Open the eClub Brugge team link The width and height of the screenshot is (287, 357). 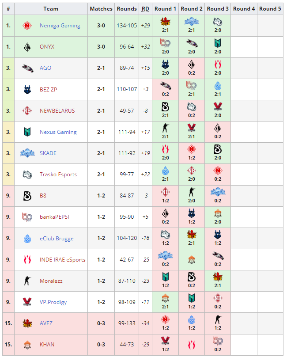click(x=57, y=238)
